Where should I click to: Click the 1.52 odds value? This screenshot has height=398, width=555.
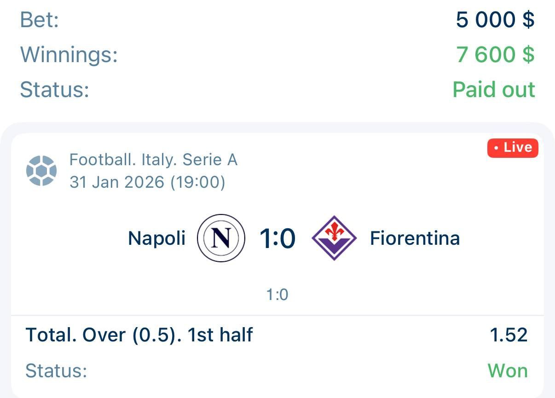pyautogui.click(x=509, y=335)
